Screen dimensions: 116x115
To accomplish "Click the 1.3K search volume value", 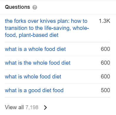I will click(x=105, y=21).
